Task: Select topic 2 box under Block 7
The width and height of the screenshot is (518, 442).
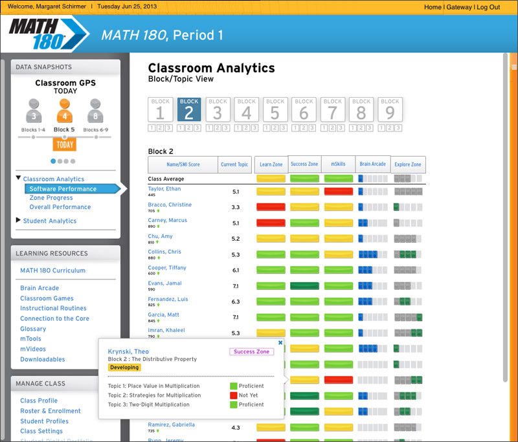Action: [333, 128]
